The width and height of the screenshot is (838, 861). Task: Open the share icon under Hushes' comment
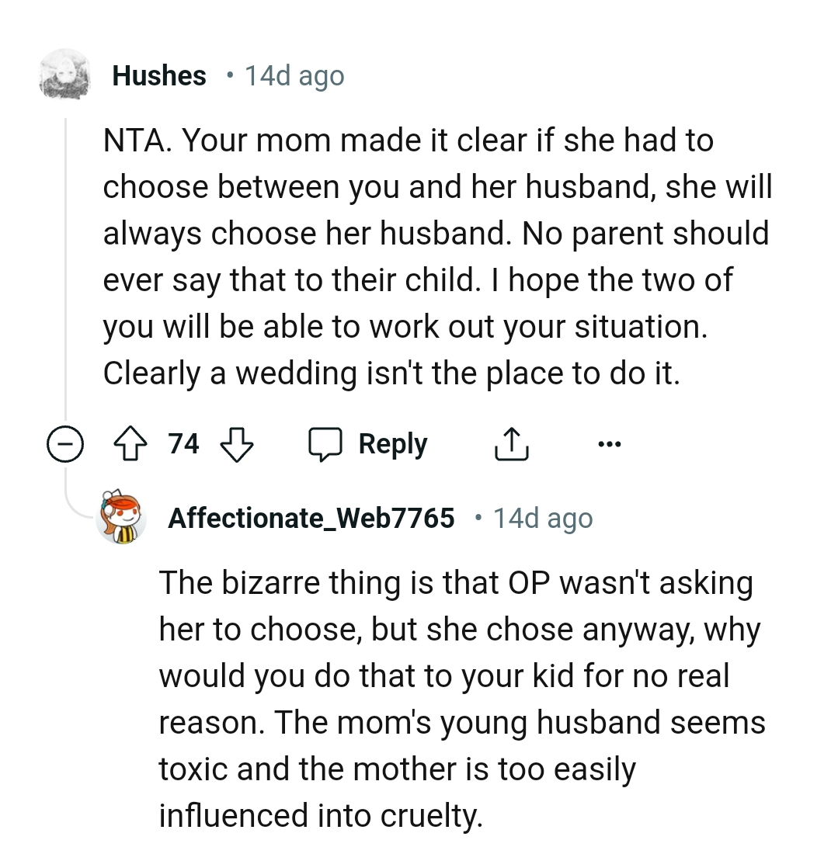[x=511, y=445]
